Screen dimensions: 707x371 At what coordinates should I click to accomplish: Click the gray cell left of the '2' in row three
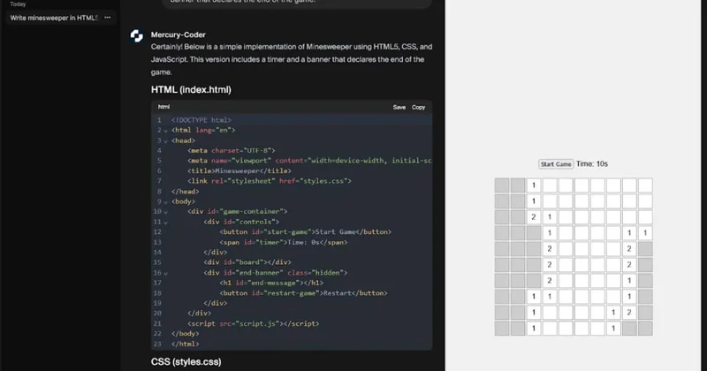tap(518, 217)
